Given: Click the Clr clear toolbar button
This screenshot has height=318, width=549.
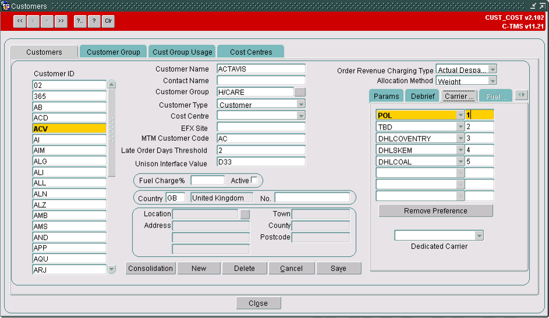Looking at the screenshot, I should click(108, 21).
